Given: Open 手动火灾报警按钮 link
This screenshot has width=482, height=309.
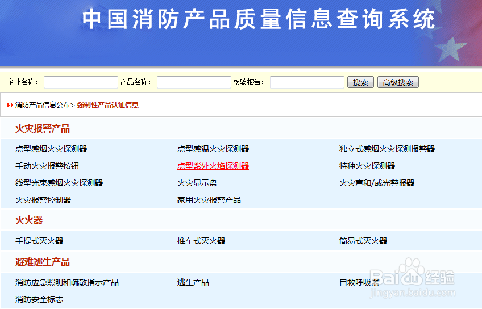Looking at the screenshot, I should point(47,166).
